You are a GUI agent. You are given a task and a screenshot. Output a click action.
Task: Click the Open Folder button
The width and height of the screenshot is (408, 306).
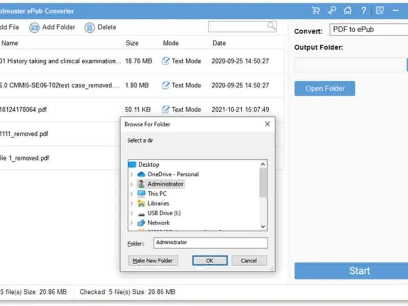[325, 88]
